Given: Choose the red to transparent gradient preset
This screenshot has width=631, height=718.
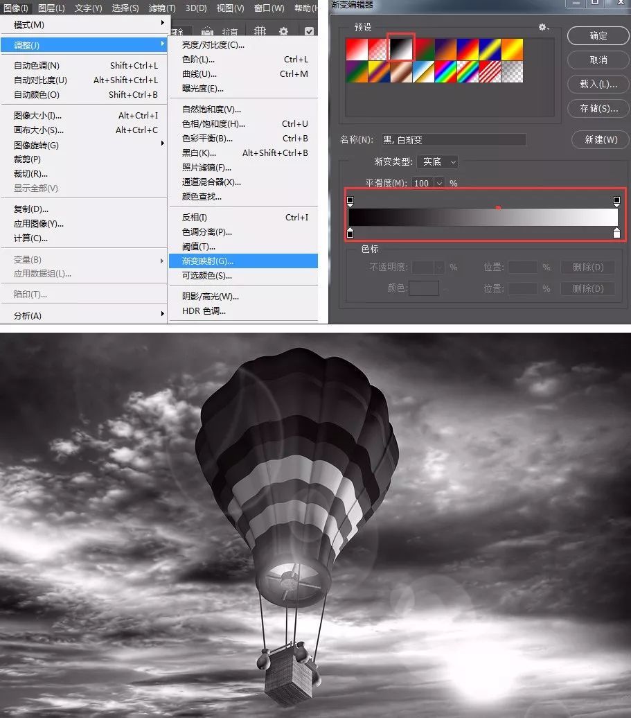Looking at the screenshot, I should pyautogui.click(x=378, y=49).
